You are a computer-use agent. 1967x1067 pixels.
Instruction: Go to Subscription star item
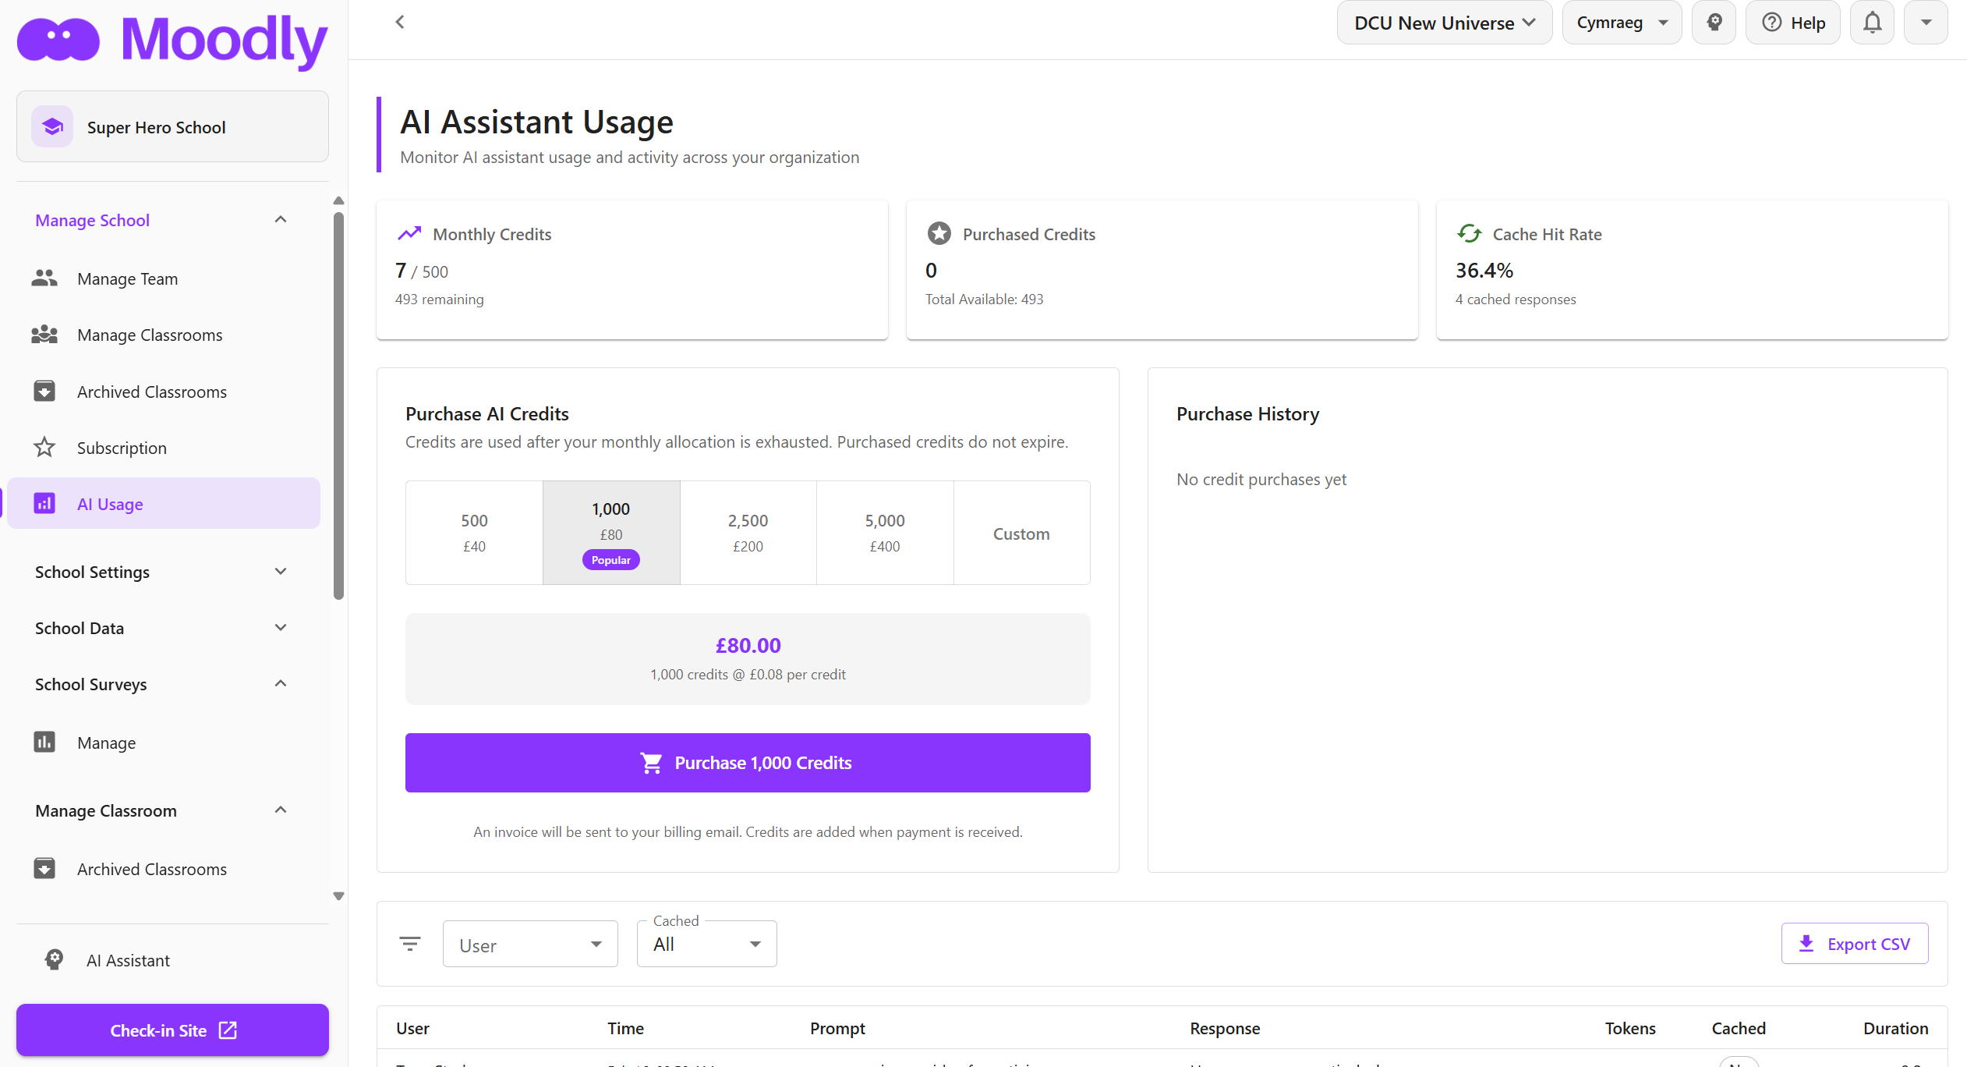(122, 448)
